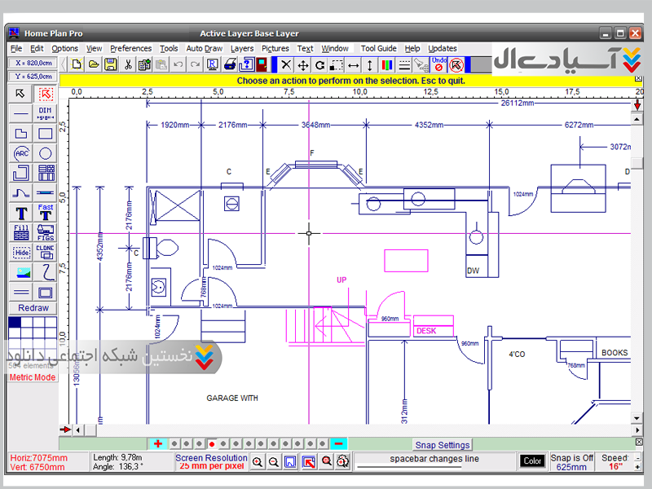
Task: Click the Print icon in toolbar
Action: pos(230,64)
